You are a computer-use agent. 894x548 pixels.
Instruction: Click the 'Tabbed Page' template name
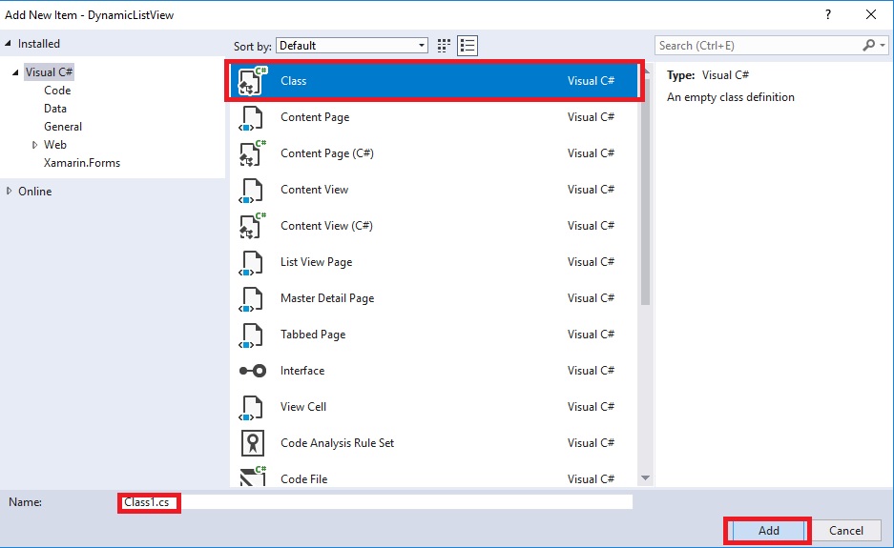pyautogui.click(x=313, y=335)
